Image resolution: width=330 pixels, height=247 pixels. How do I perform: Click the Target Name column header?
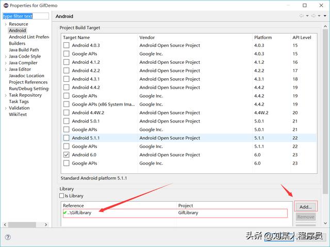click(x=76, y=38)
